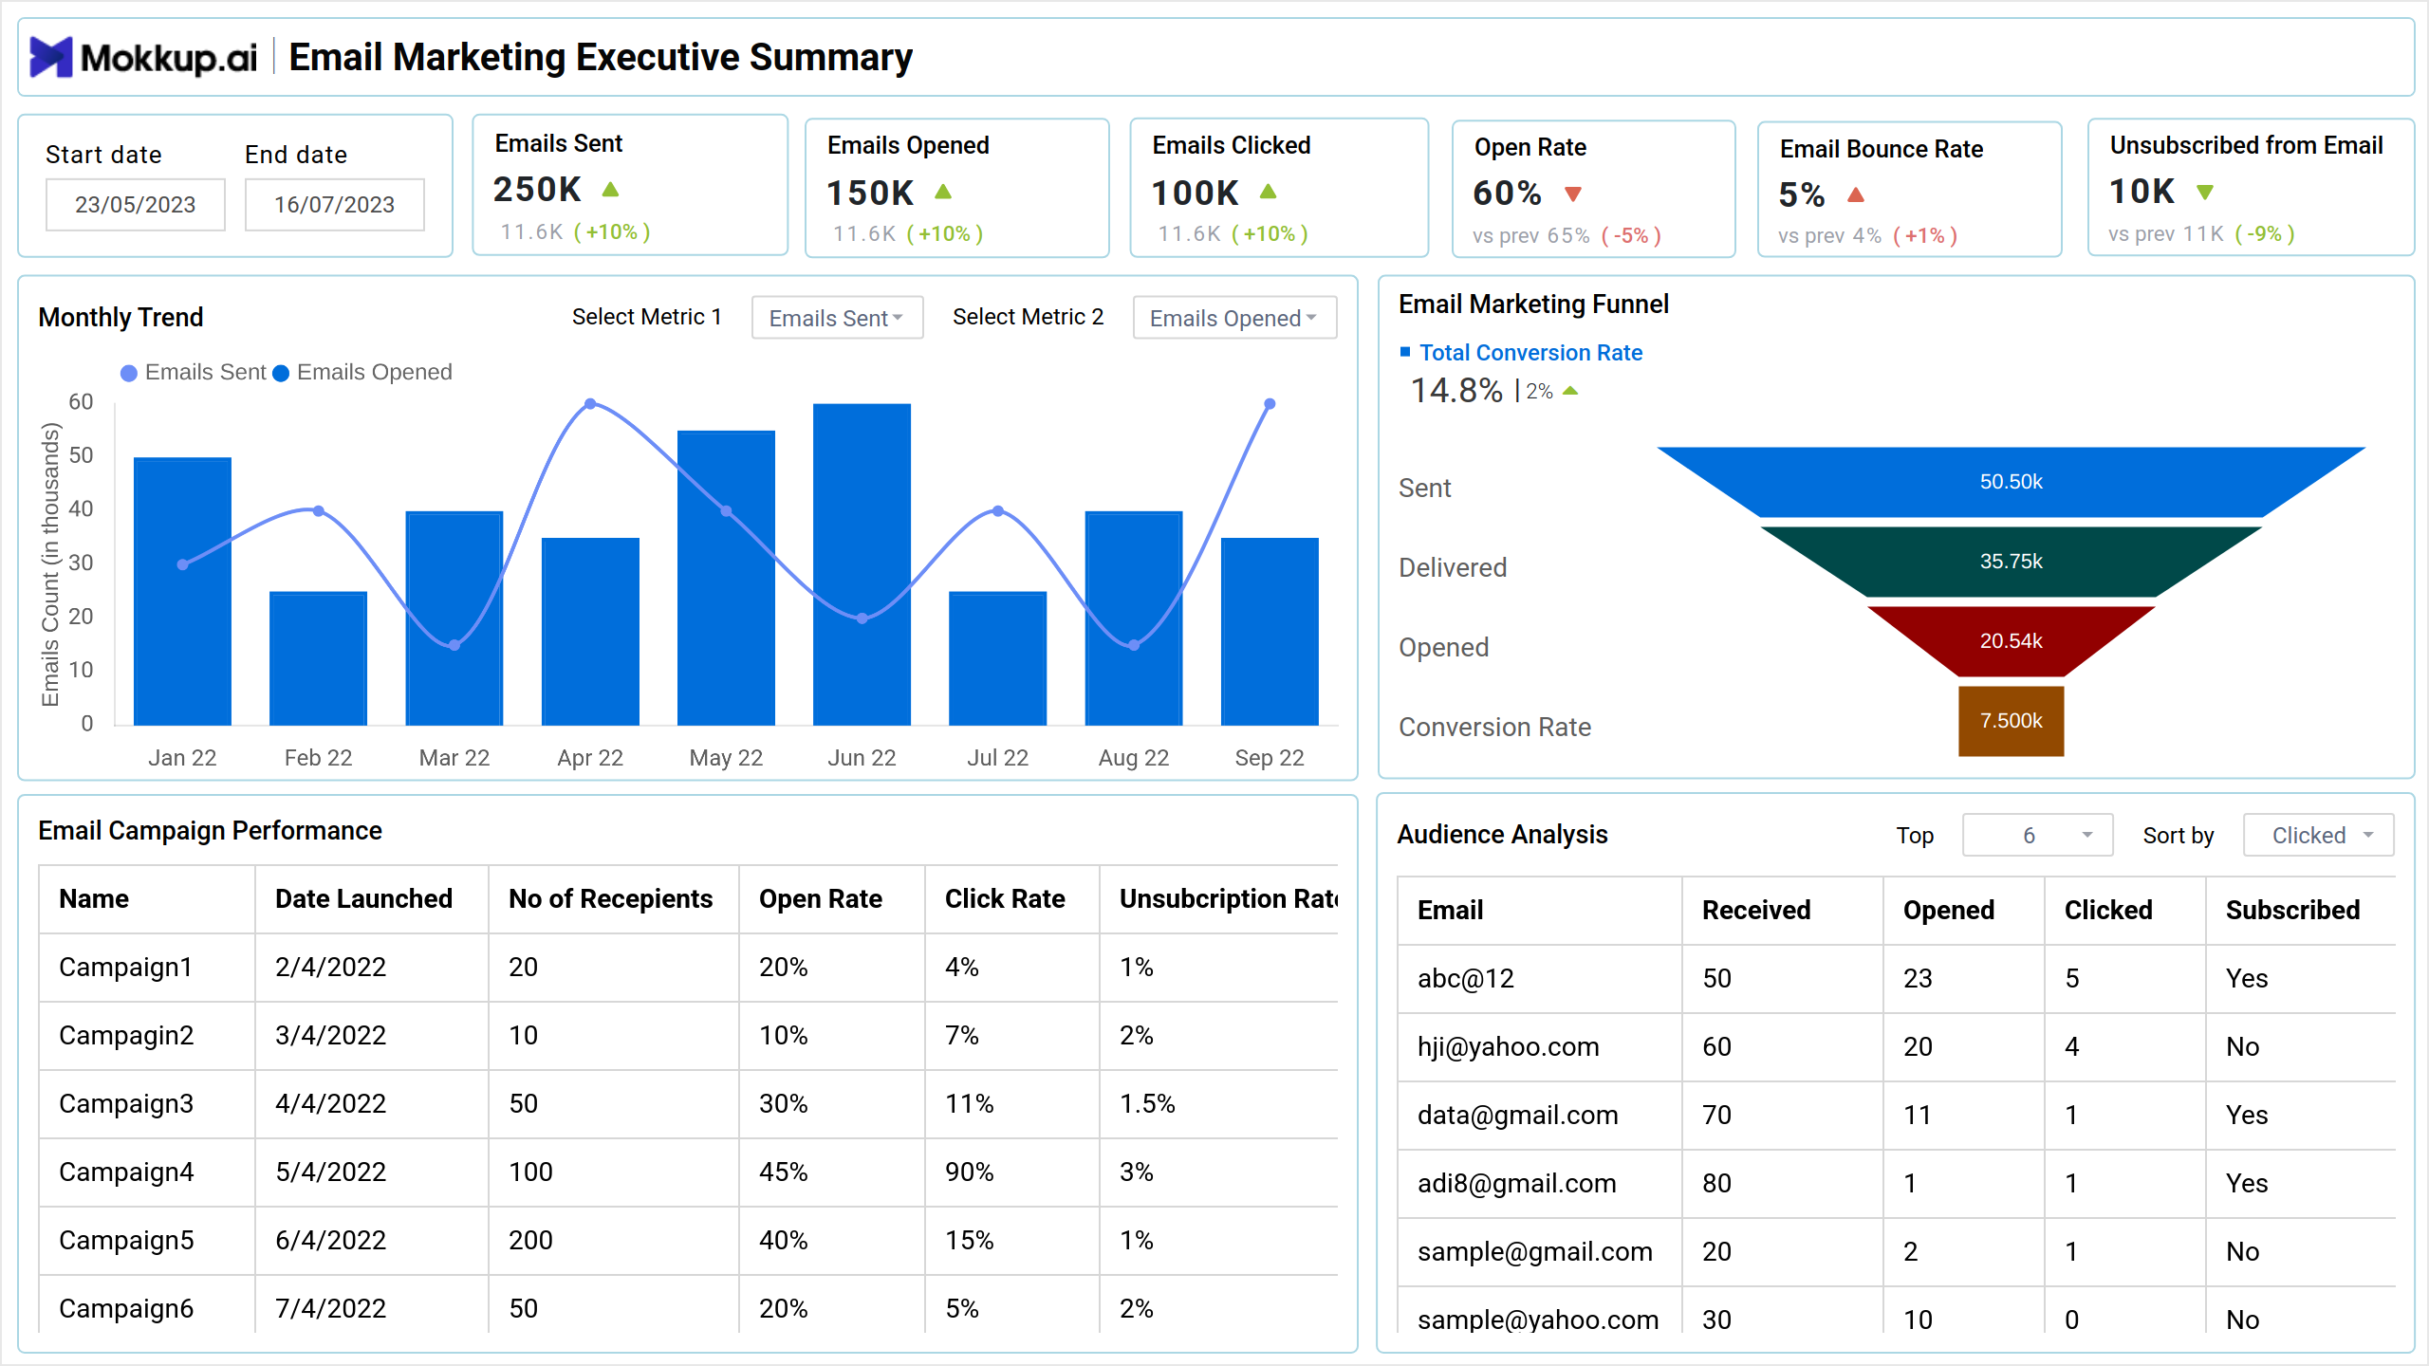This screenshot has width=2429, height=1366.
Task: Click the Unsubscribed from Email card title
Action: coord(2246,145)
